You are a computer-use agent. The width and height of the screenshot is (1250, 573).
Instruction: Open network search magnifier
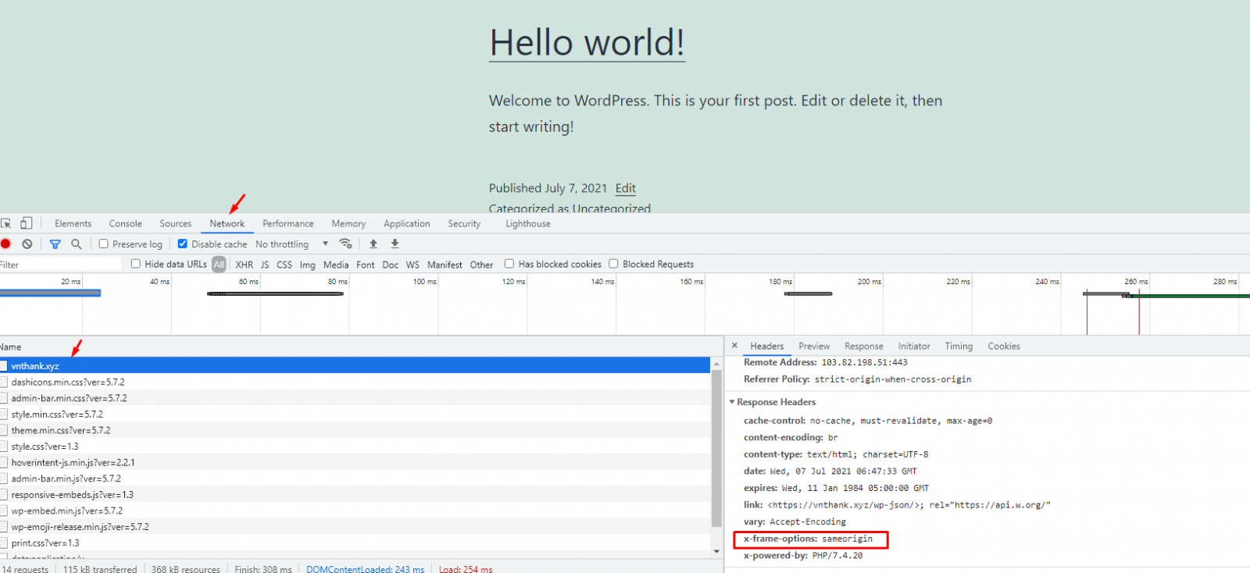coord(77,244)
